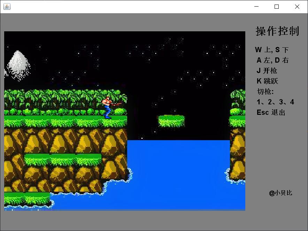Click the small floating grass platform
The width and height of the screenshot is (308, 231).
[x=171, y=121]
